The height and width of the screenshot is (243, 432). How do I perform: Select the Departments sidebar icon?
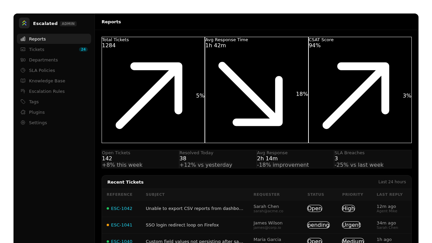(x=23, y=60)
